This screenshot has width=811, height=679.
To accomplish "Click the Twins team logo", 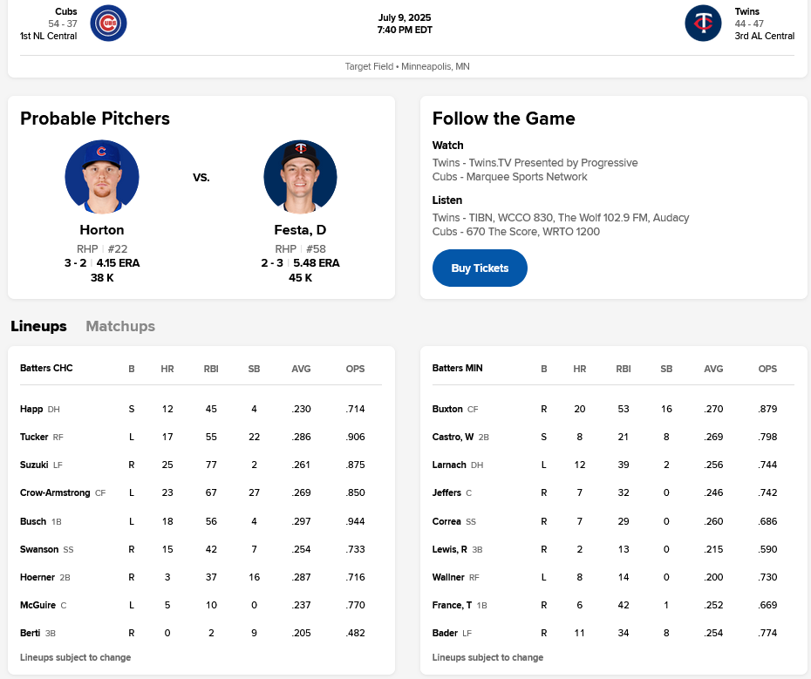I will click(703, 24).
